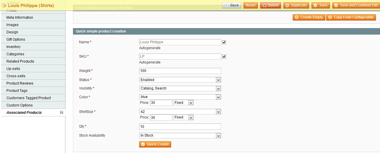Open the Up-sells tab
The height and width of the screenshot is (153, 380).
(33, 69)
